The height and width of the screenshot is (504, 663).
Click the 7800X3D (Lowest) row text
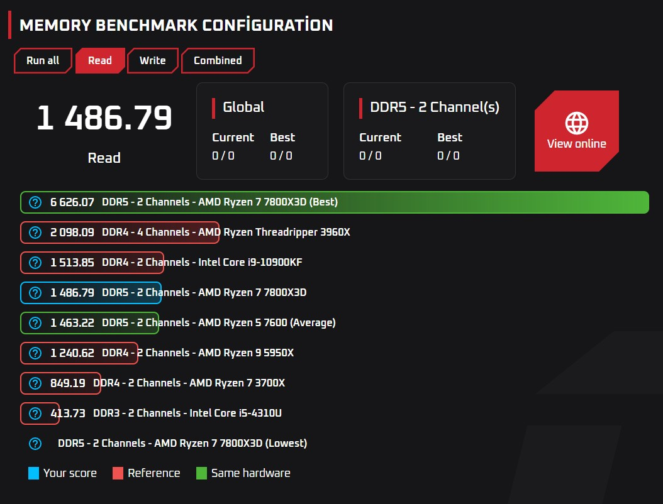[x=182, y=444]
